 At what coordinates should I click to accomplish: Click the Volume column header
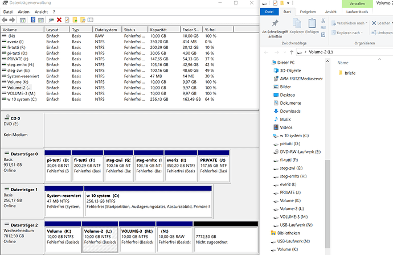pos(22,30)
